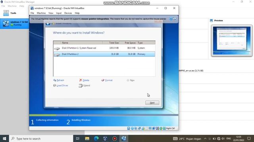
Task: Click the USB devices icon in VM status bar
Action: point(143,128)
